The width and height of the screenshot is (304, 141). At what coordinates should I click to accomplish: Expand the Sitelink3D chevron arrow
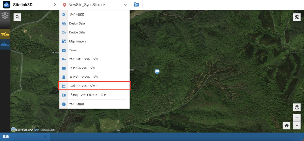click(55, 5)
